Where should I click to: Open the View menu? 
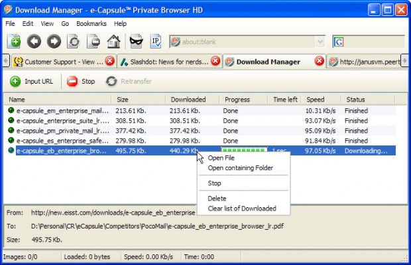coord(47,24)
